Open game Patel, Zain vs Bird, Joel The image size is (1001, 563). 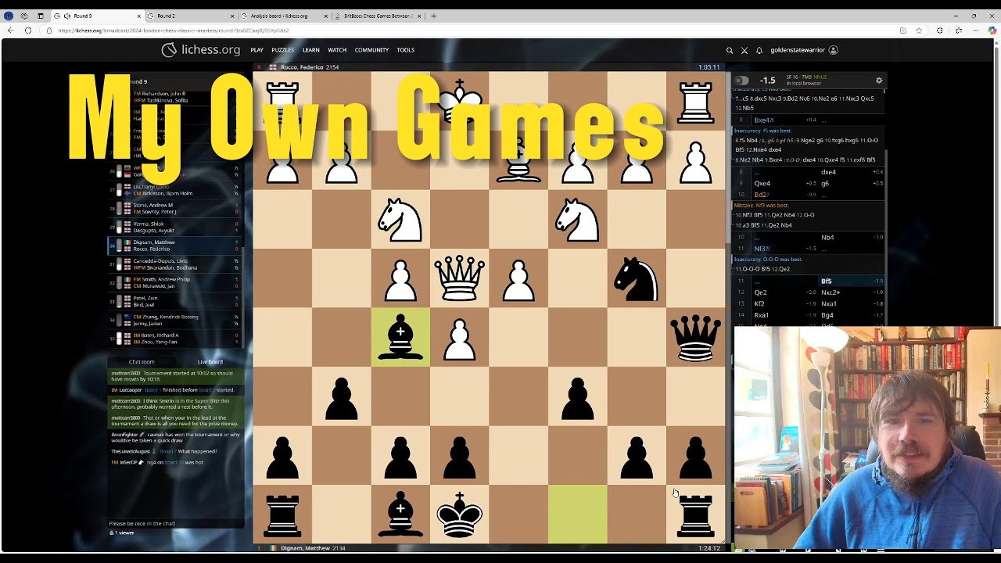coord(175,301)
